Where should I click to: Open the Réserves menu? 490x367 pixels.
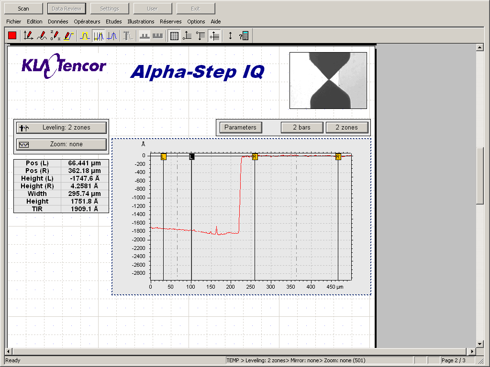[171, 22]
